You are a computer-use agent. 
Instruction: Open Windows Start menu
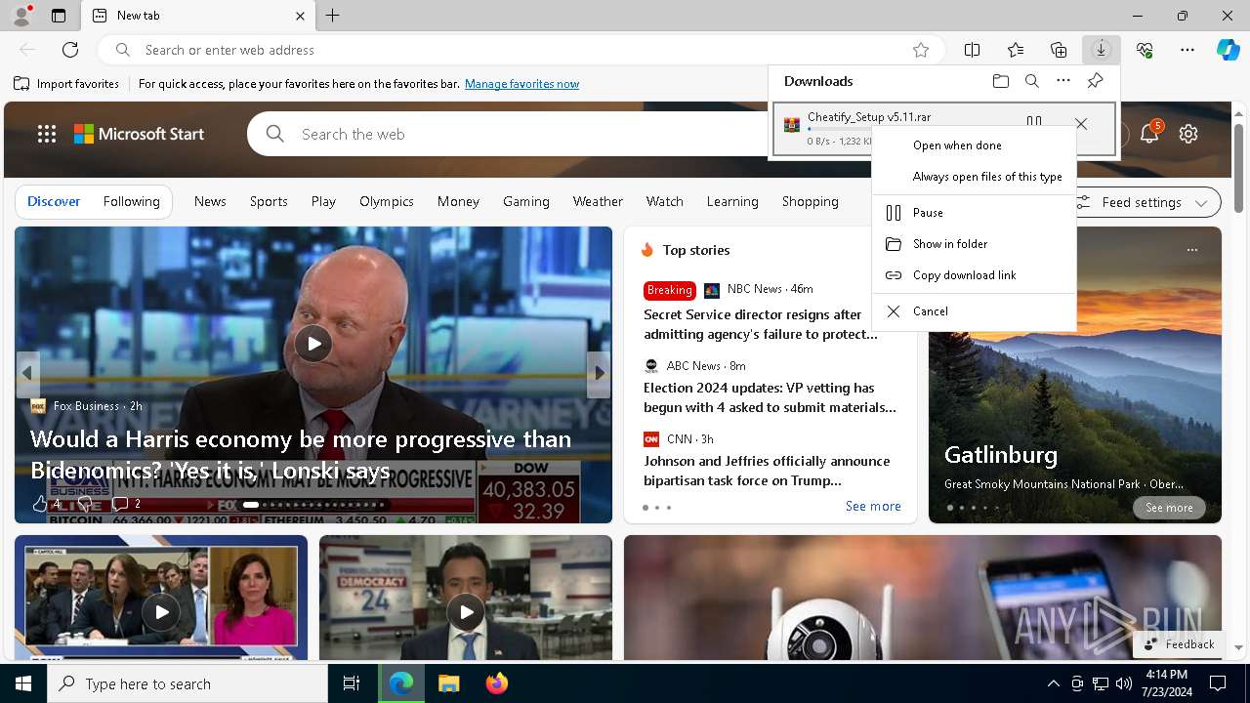(23, 683)
